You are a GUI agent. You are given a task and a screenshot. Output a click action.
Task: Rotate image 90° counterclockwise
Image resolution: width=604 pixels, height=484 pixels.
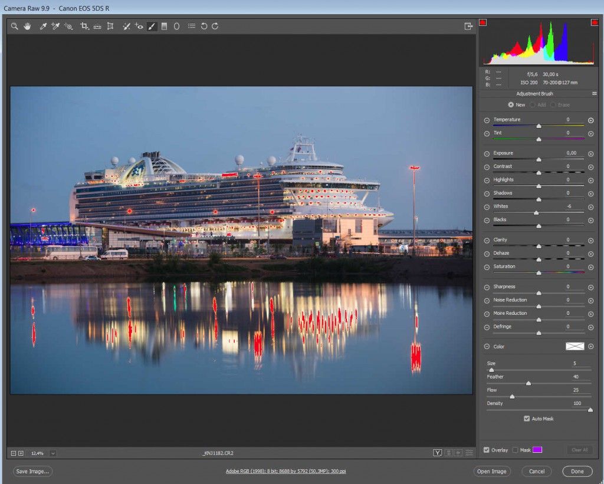(204, 27)
